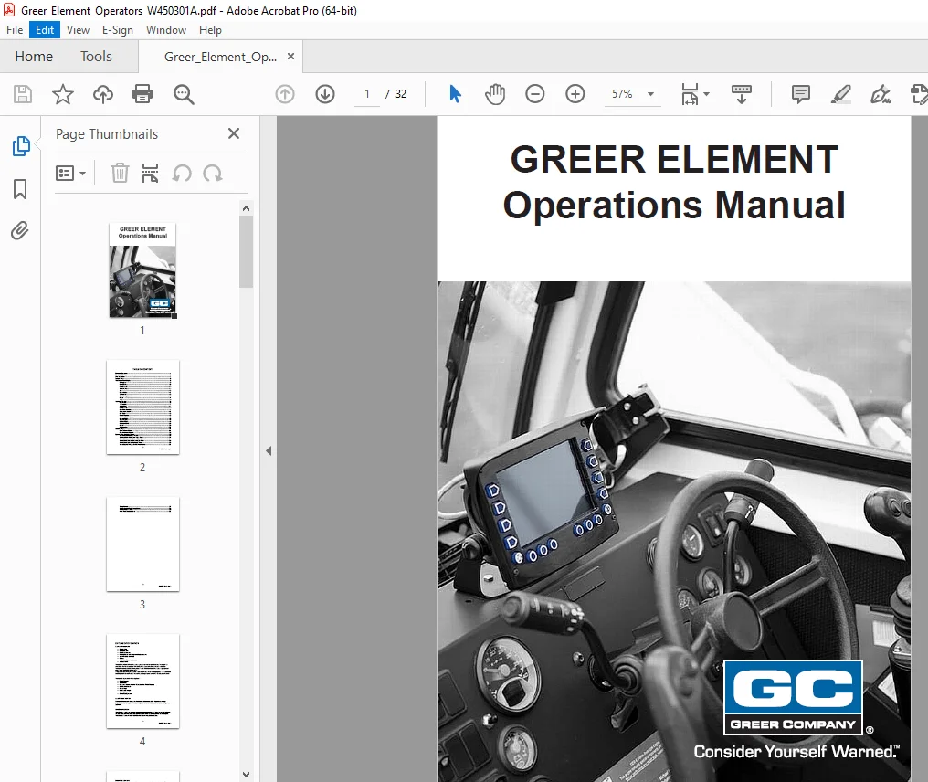Expand thumbnail options menu dropdown
Viewport: 928px width, 782px height.
[x=70, y=174]
